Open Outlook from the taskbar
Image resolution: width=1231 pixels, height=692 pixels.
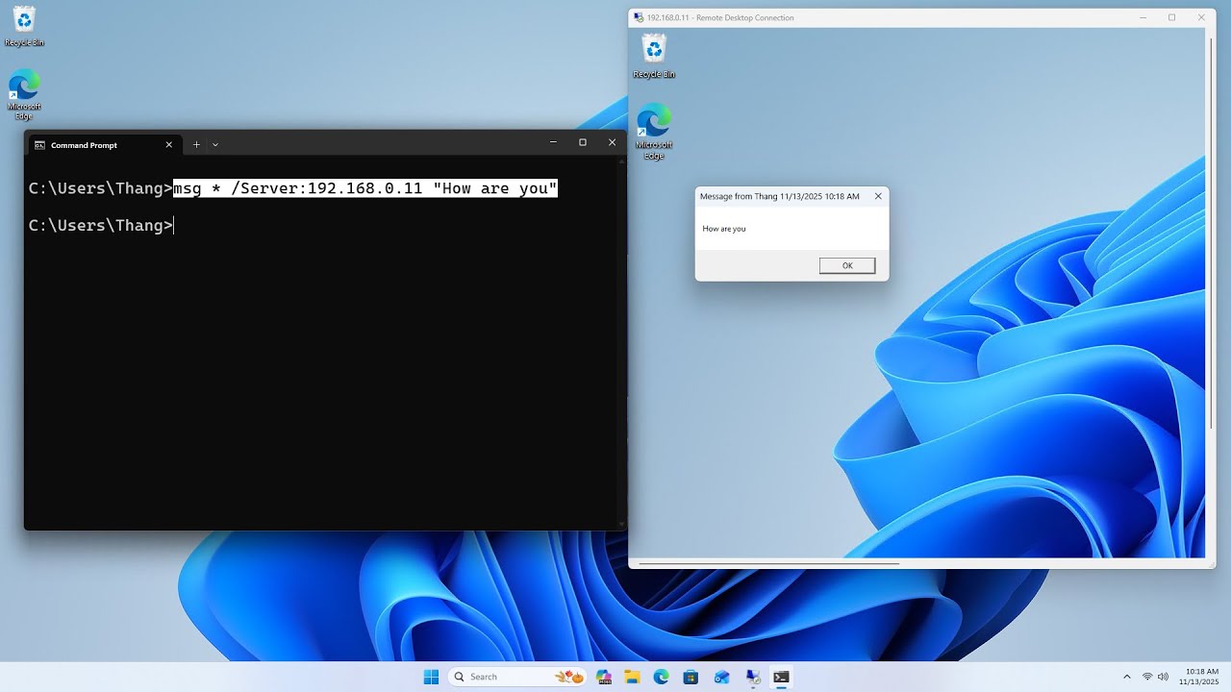tap(721, 677)
